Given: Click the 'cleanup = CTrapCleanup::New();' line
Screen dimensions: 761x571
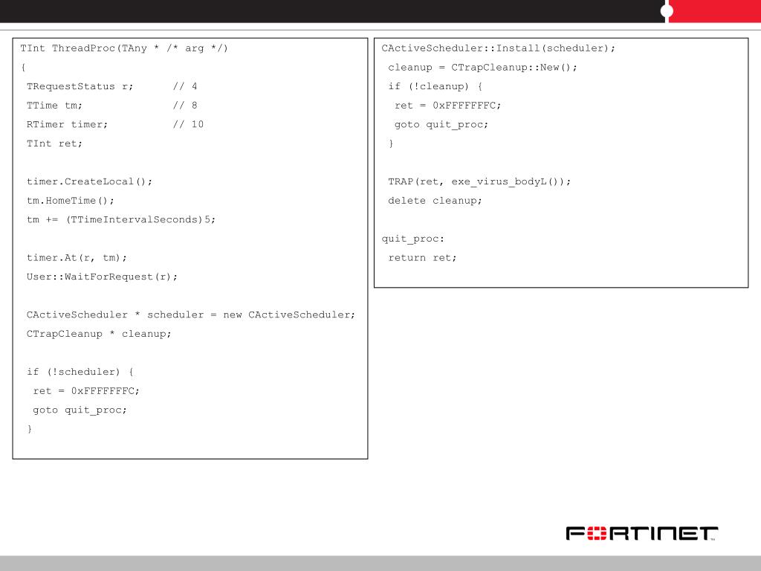Looking at the screenshot, I should (x=483, y=67).
